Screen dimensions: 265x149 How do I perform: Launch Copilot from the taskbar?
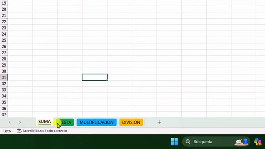point(258,142)
